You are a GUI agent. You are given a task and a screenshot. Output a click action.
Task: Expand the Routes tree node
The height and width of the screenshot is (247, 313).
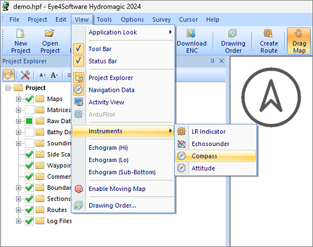click(x=18, y=210)
